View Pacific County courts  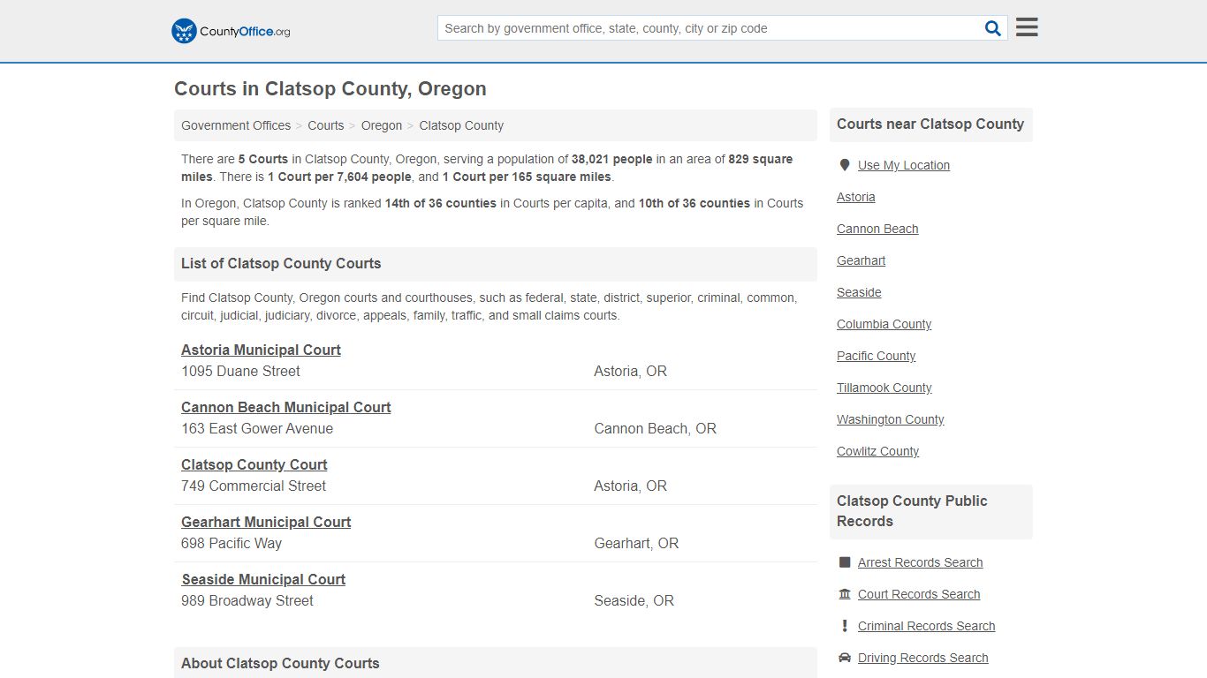coord(877,356)
